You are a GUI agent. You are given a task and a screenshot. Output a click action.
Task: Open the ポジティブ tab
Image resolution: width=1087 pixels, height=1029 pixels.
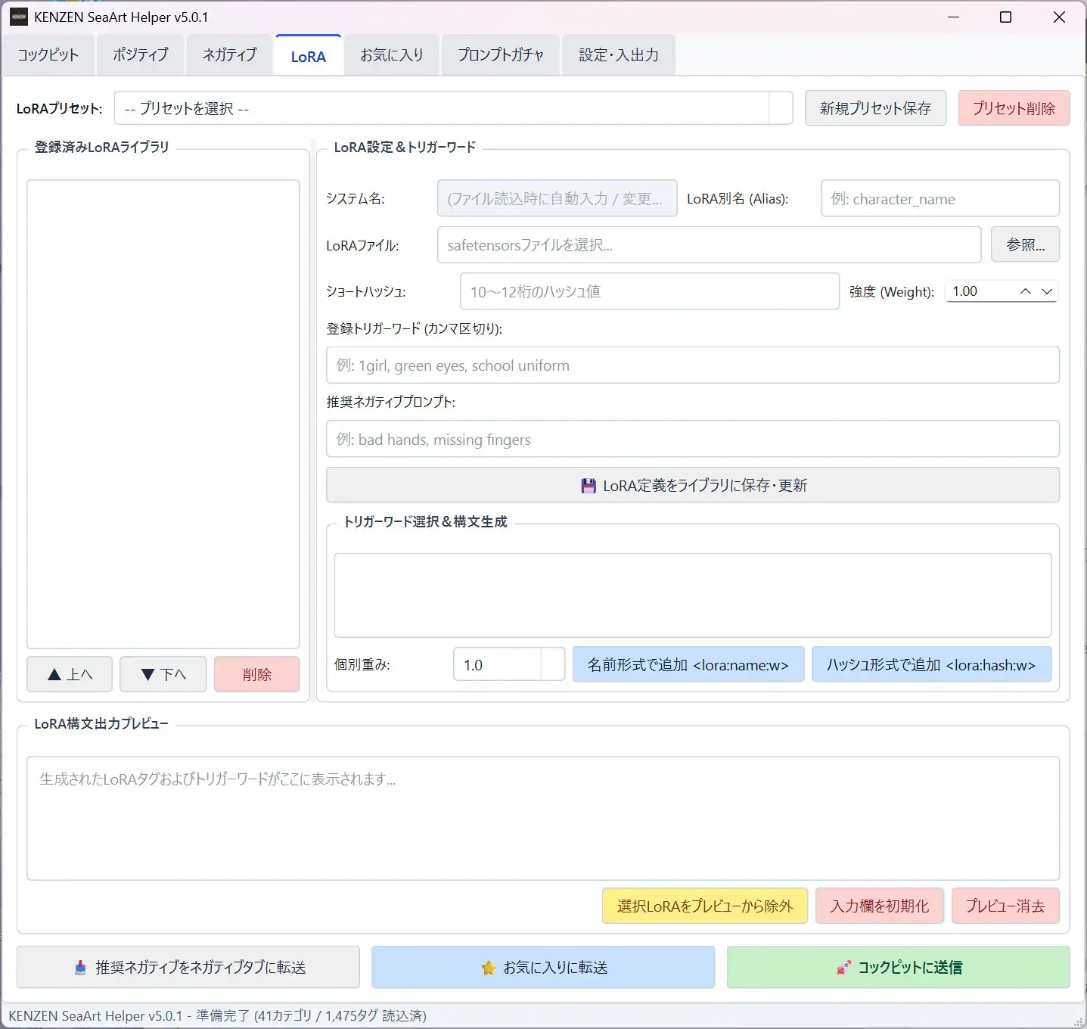(140, 55)
